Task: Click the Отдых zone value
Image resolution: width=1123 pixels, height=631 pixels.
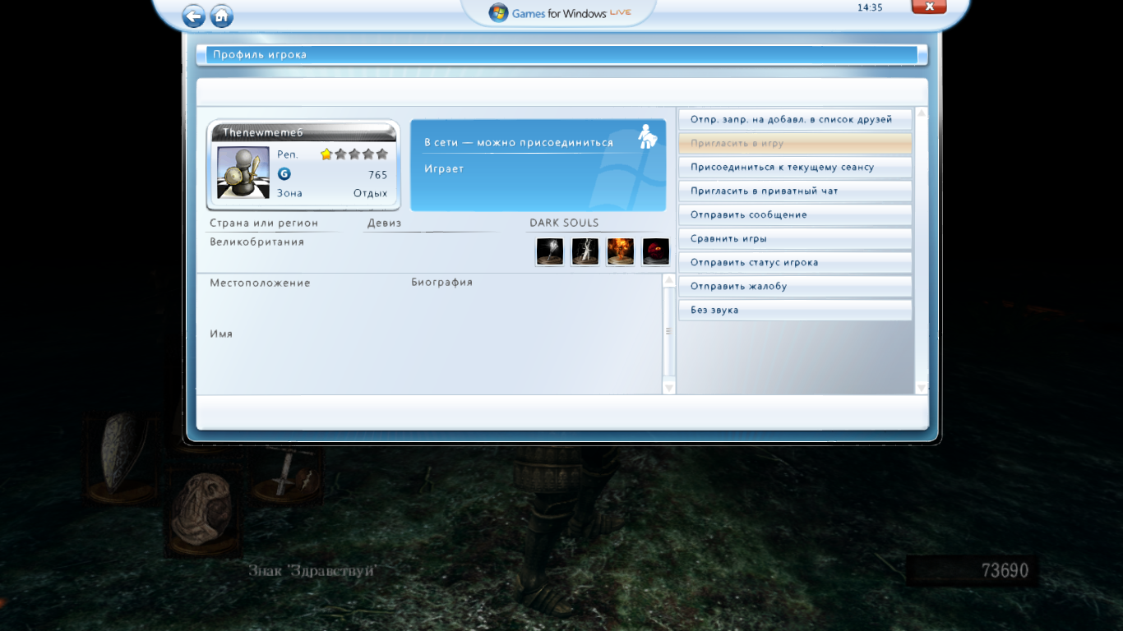Action: click(x=370, y=193)
